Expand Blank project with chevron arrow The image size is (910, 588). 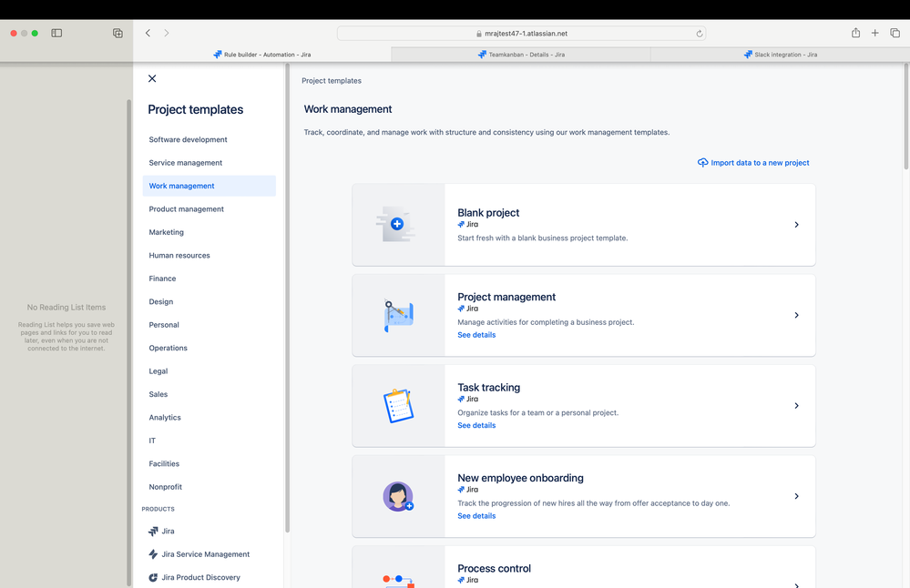coord(796,225)
